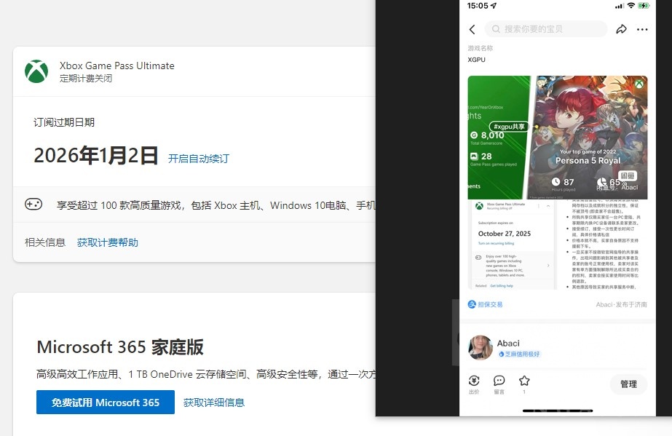Click the Xbox Game Pass Ultimate logo

click(36, 72)
